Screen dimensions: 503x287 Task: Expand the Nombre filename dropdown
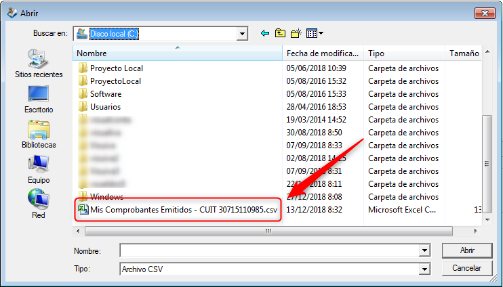424,251
